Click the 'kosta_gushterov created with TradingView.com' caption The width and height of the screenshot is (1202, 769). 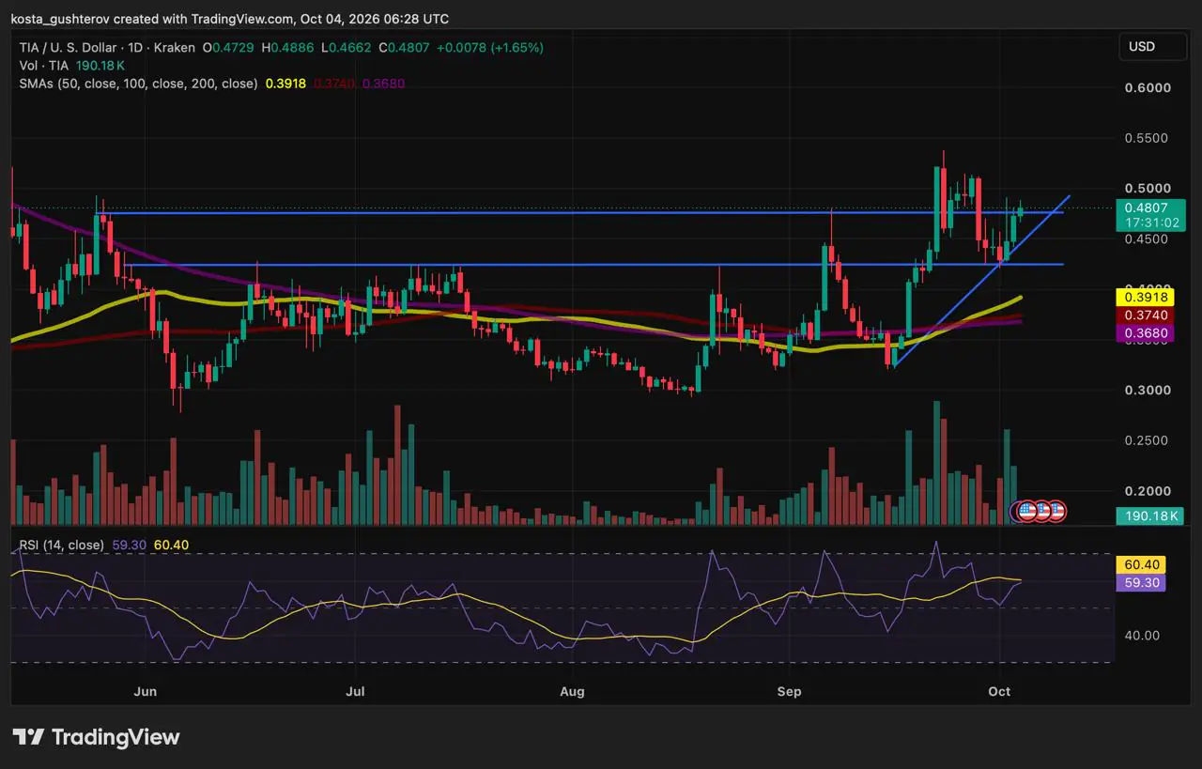[x=152, y=19]
